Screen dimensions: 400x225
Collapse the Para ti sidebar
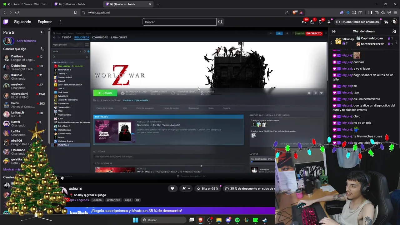42,32
